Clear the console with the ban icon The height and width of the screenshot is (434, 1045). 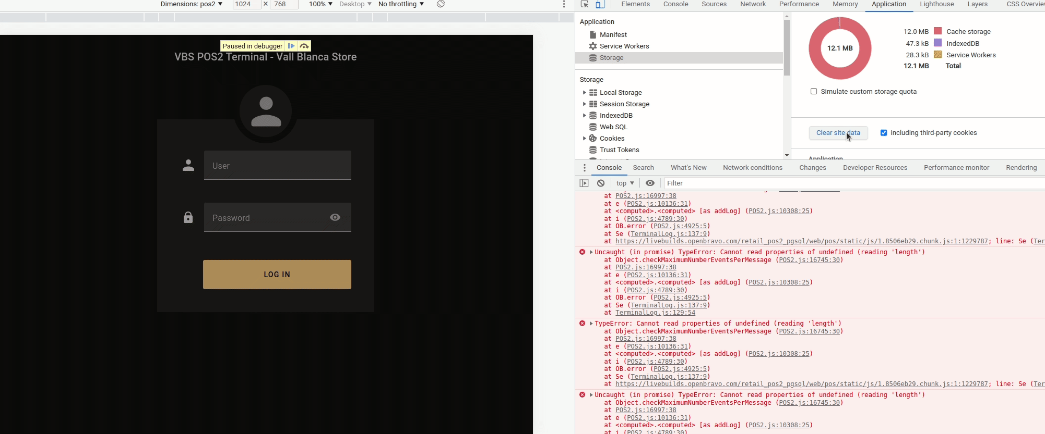[601, 183]
